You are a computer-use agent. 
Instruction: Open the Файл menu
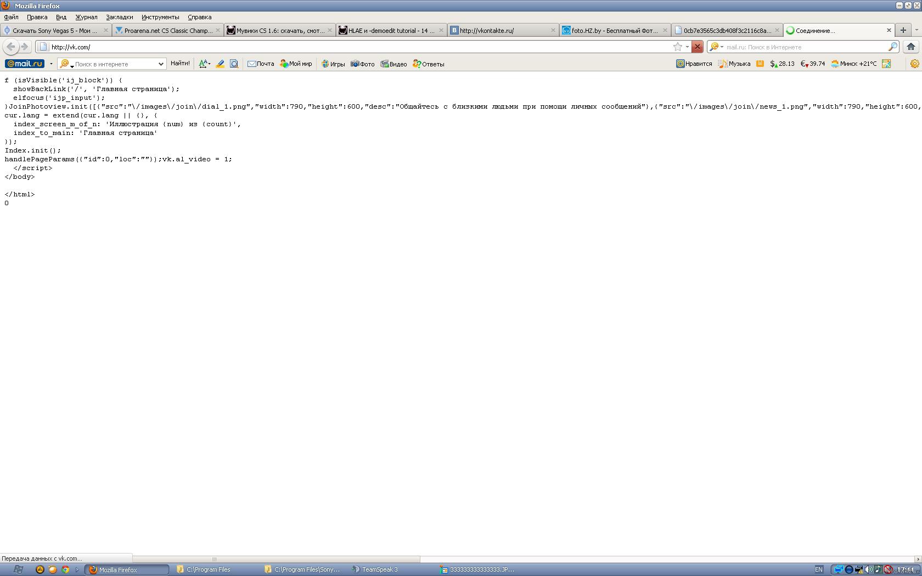[x=11, y=17]
